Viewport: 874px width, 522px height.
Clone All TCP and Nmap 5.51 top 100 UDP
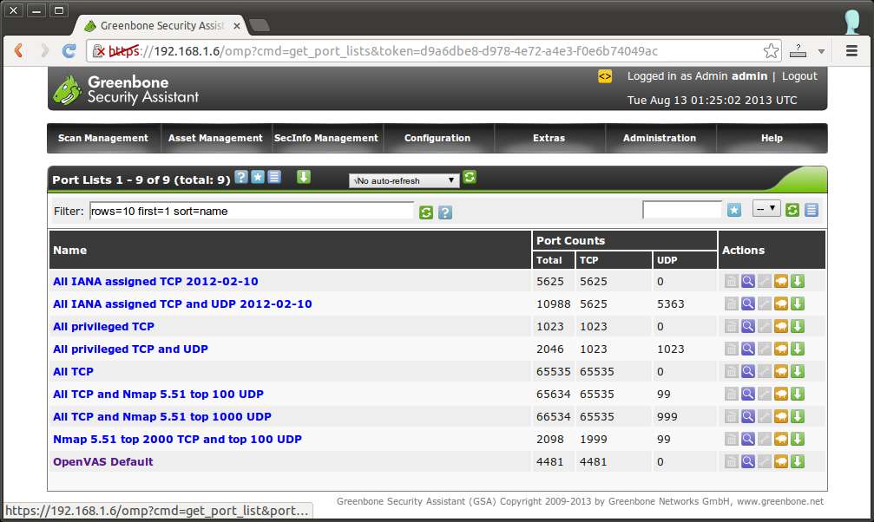pos(781,394)
